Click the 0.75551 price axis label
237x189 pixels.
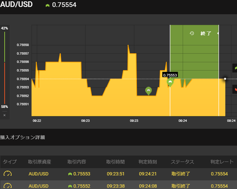coord(23,104)
